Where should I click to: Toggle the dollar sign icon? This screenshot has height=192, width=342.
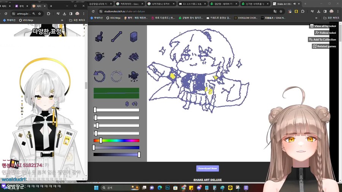click(x=127, y=104)
